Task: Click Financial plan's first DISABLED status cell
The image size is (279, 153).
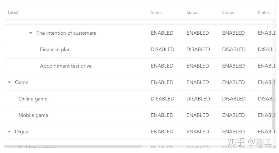Action: (x=162, y=49)
